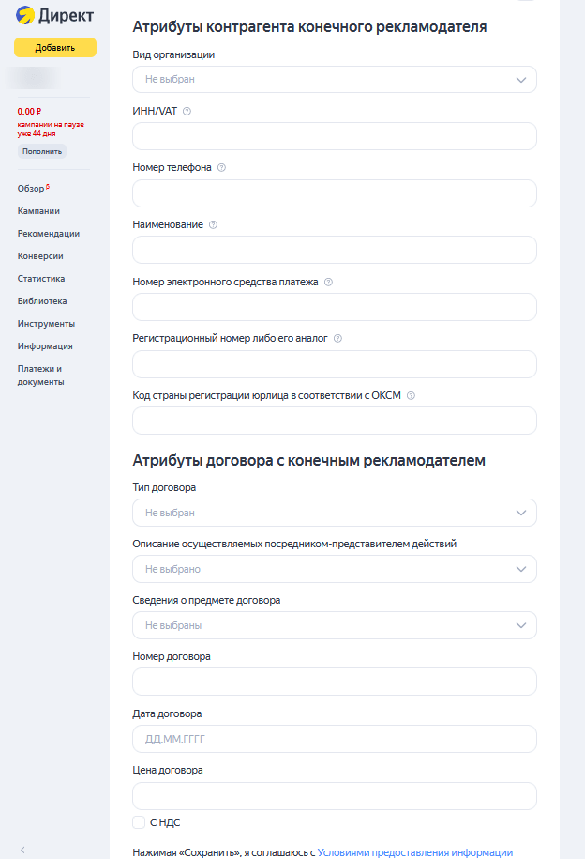The height and width of the screenshot is (859, 585).
Task: Expand the Вид организации dropdown
Action: click(335, 80)
